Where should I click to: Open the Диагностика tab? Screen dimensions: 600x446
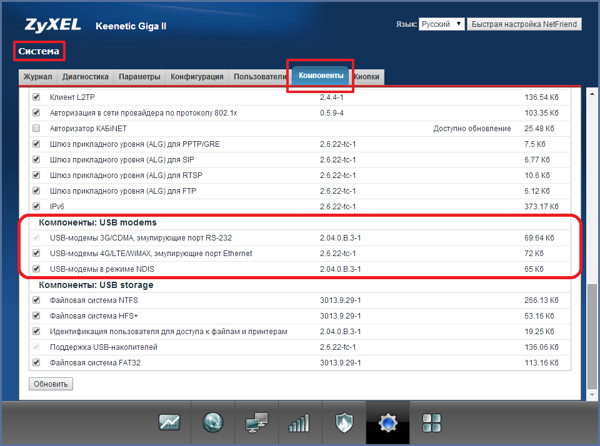point(85,77)
